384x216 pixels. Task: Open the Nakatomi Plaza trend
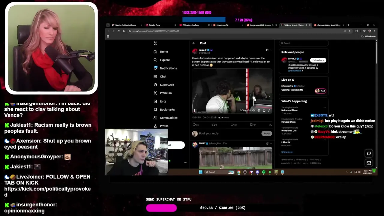(289, 110)
